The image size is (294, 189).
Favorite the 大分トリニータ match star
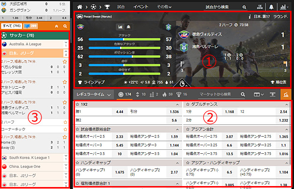click(65, 82)
